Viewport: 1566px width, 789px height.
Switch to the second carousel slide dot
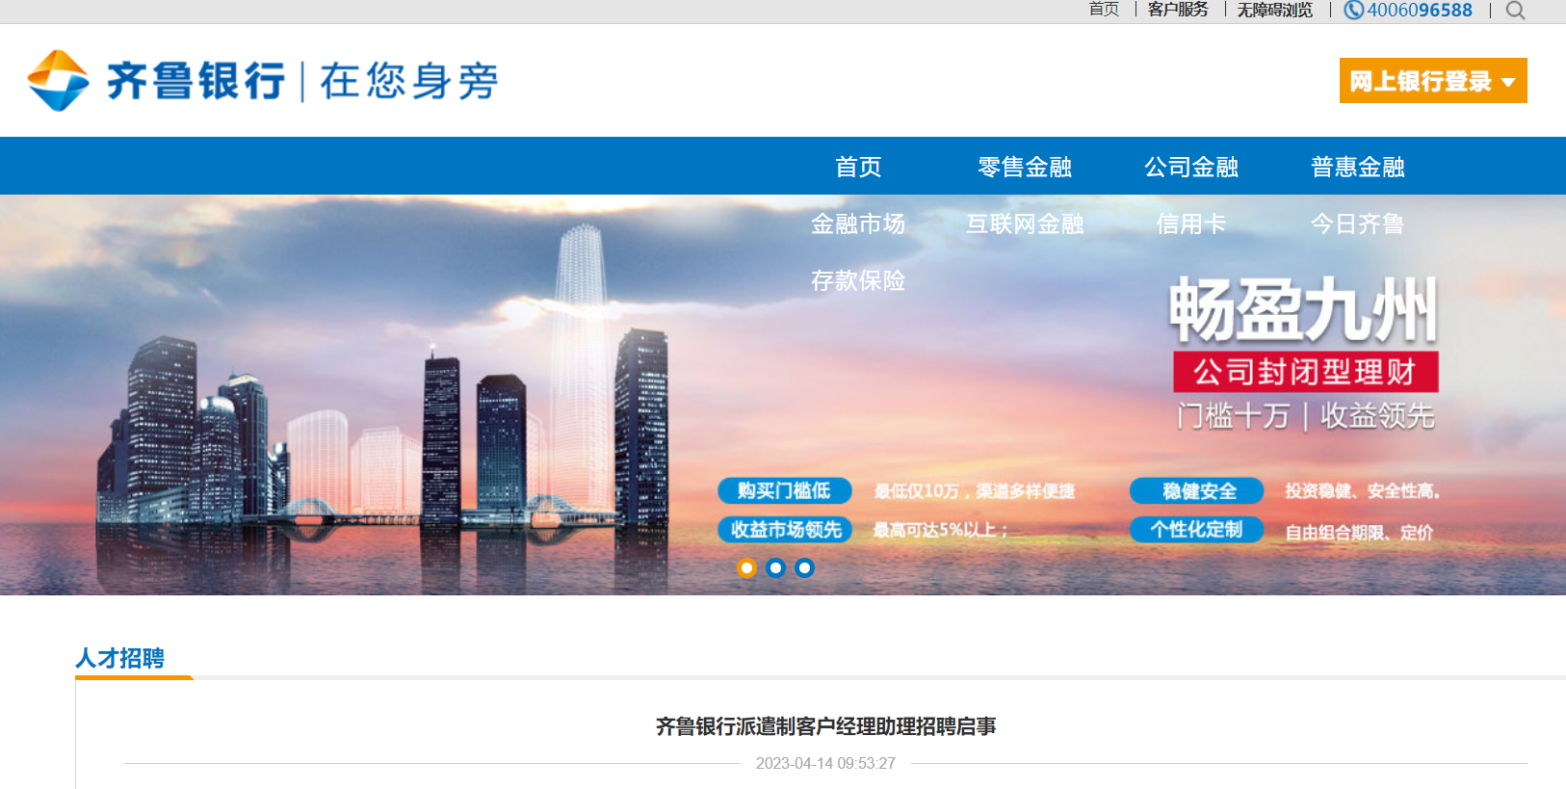coord(775,568)
